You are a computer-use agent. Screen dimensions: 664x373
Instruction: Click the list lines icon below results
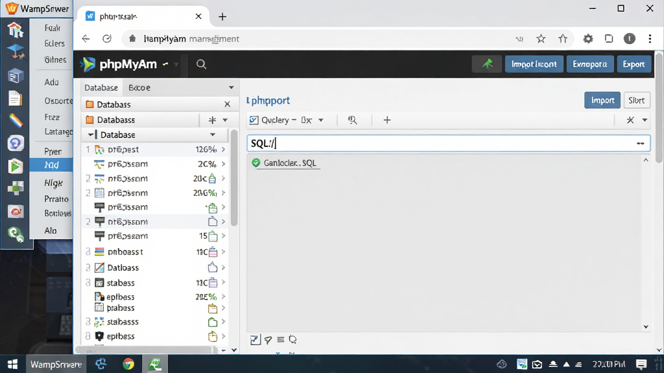(x=280, y=339)
